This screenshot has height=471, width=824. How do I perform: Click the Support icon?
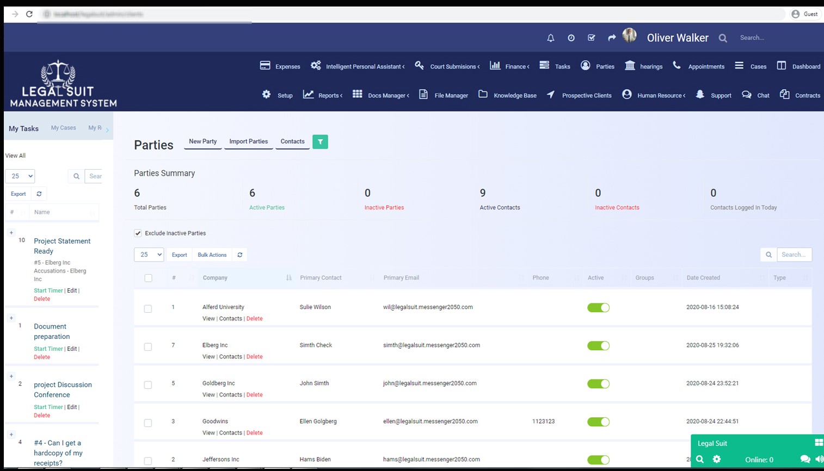(700, 94)
